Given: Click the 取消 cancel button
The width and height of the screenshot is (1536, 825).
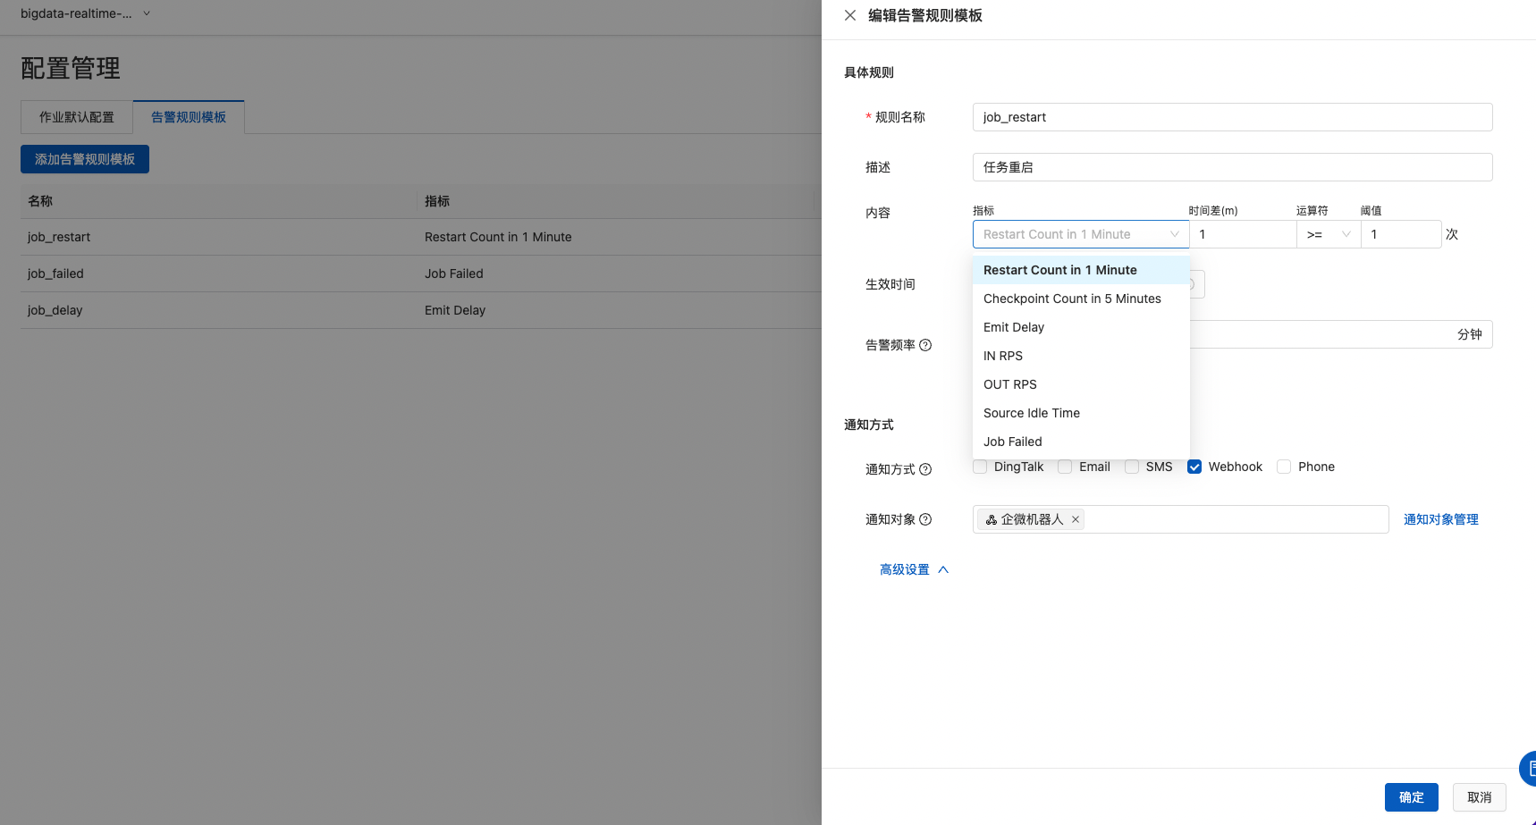Looking at the screenshot, I should [1480, 797].
